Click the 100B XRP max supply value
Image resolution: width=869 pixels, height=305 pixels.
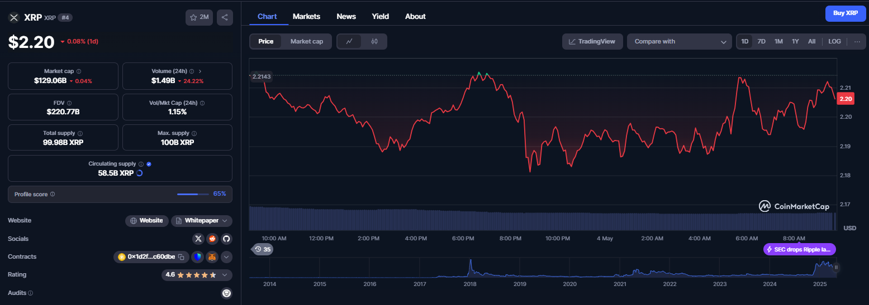pyautogui.click(x=177, y=142)
